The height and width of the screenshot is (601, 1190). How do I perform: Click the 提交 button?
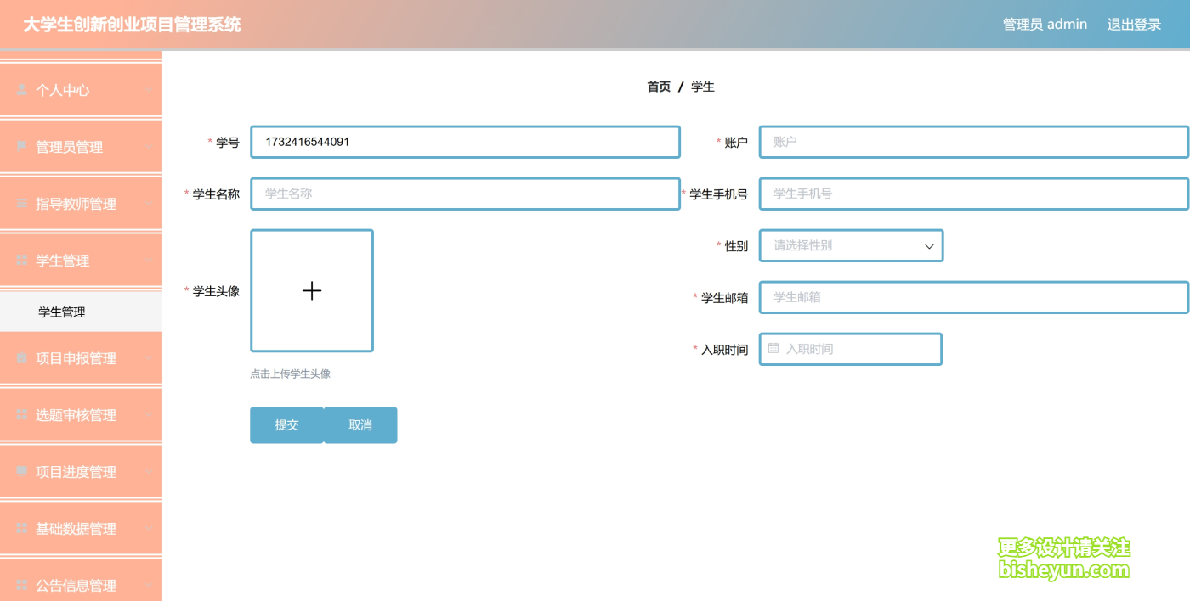286,425
